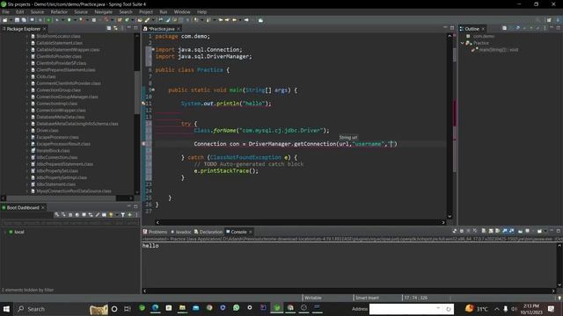Click Writable in the status bar
Viewport: 563px width, 316px height.
tap(313, 298)
